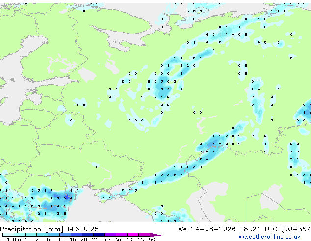
Task: Click the dark navy swatch between 25 and 30
Action: (x=99, y=235)
